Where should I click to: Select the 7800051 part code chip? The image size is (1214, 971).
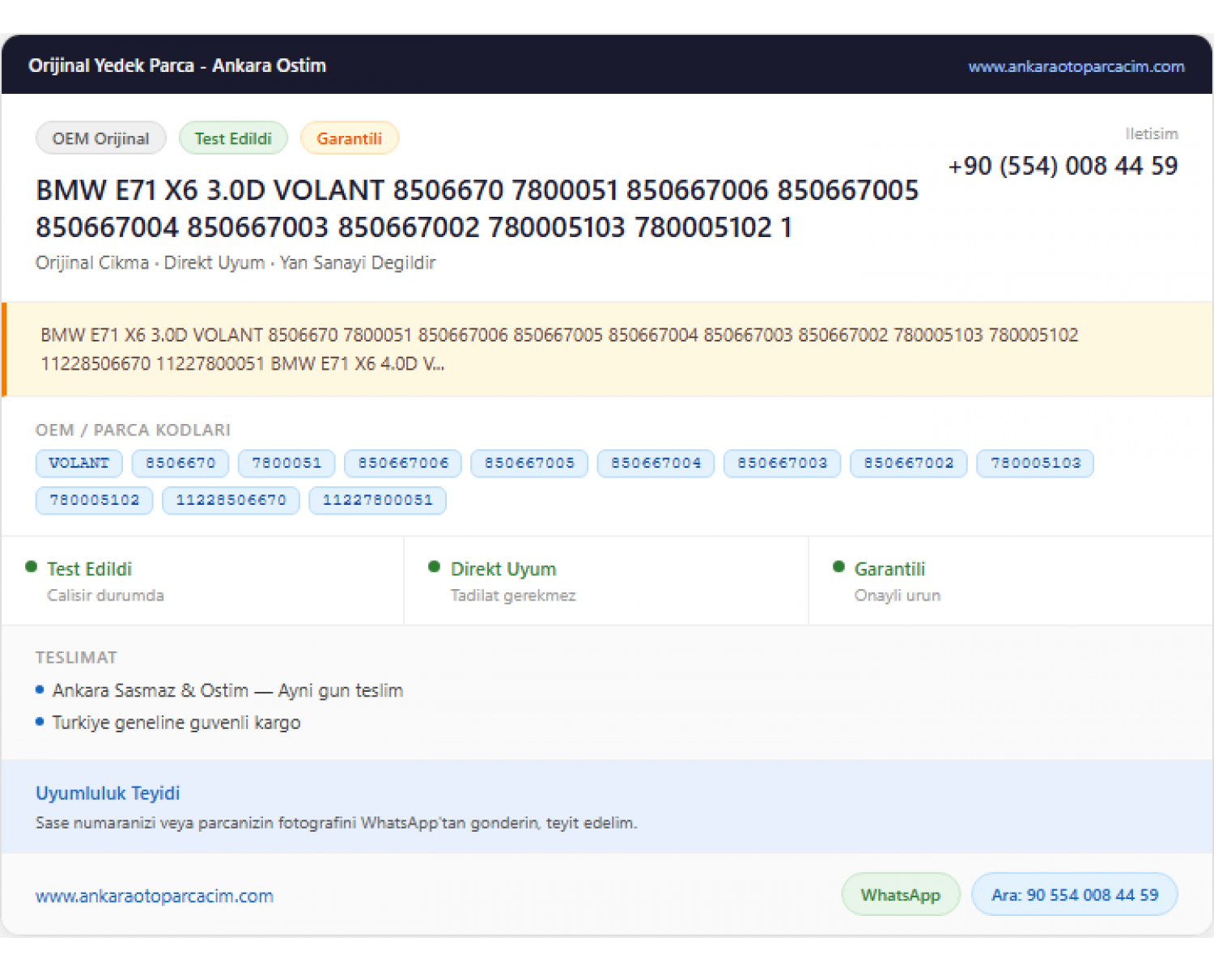287,463
